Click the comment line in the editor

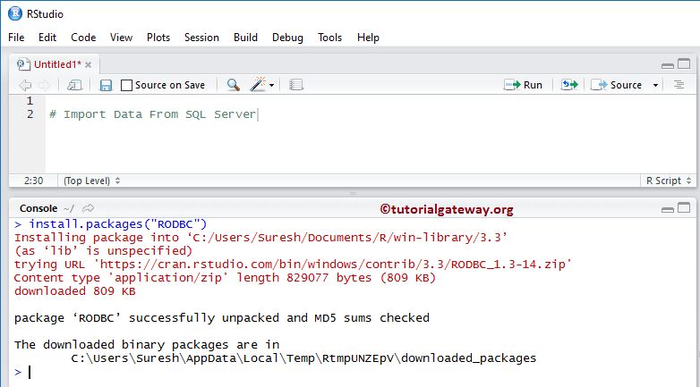pos(153,114)
